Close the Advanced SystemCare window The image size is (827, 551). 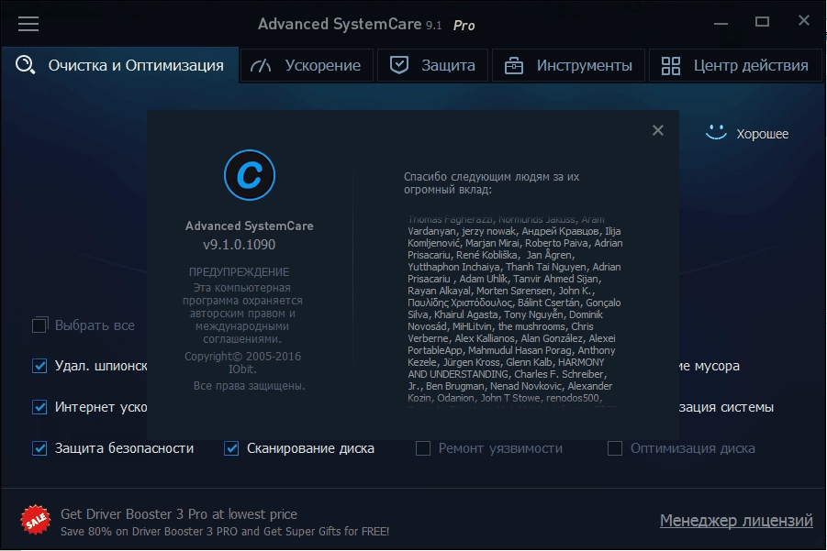pos(804,20)
